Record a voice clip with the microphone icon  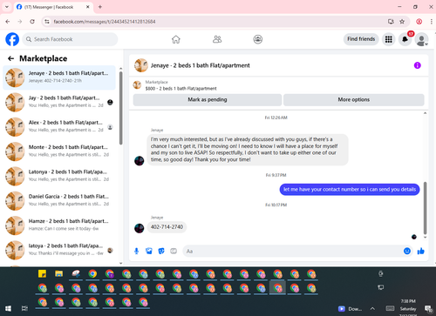tap(136, 251)
